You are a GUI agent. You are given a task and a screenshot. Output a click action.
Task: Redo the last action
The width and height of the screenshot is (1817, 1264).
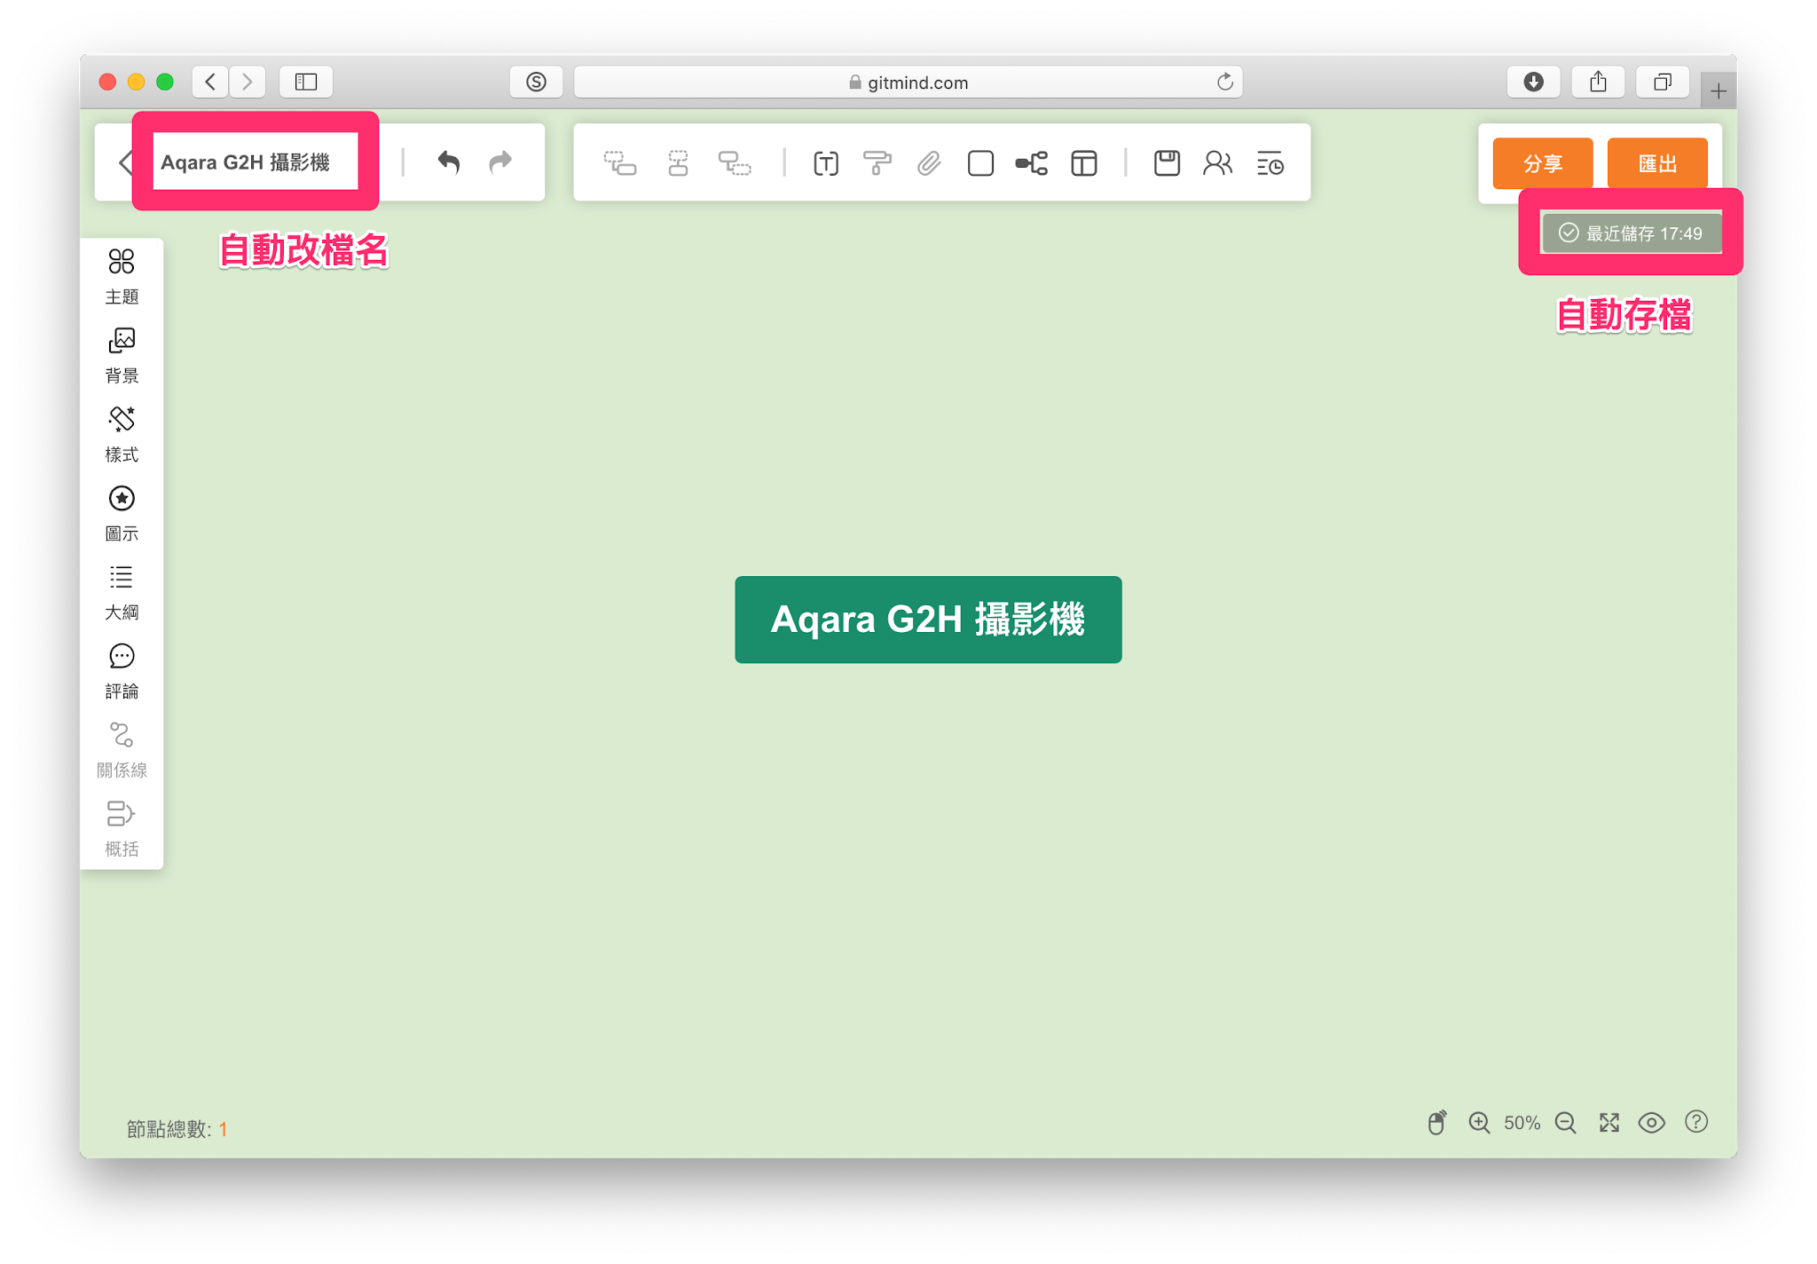point(500,162)
